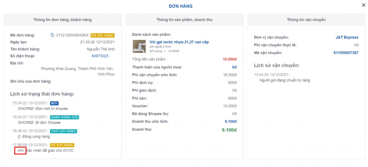This screenshot has height=167, width=368.
Task: Click the Thông tin đơn hàng, khách hàng header
Action: (62, 20)
